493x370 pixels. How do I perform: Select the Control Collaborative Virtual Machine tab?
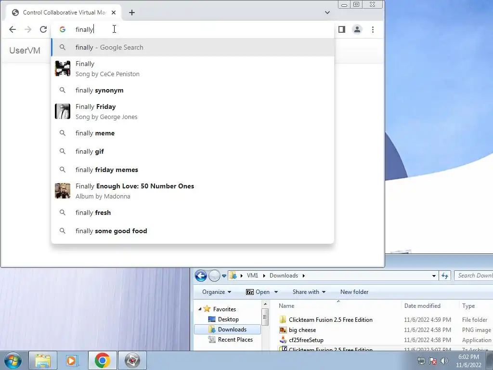[x=64, y=13]
